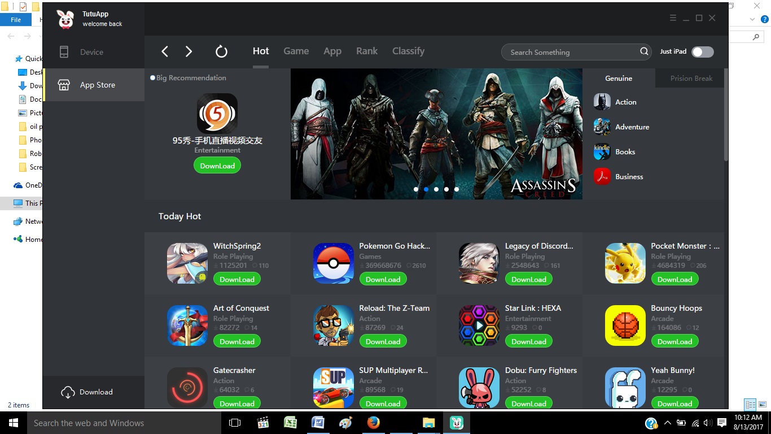This screenshot has width=771, height=434.
Task: Open the File menu in Explorer window
Action: (x=16, y=20)
